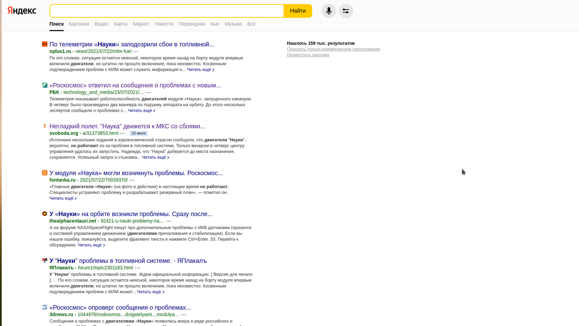Expand 'Читать ещё' in fontanka.ru snippet
Viewport: 579px width, 326px height.
(63, 198)
